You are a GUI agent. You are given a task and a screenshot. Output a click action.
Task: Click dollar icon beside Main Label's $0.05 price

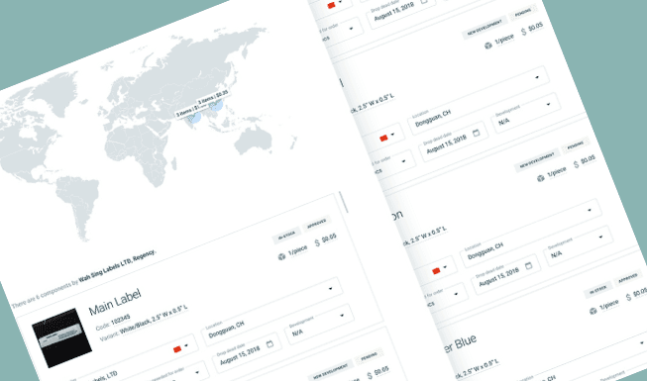[x=317, y=242]
